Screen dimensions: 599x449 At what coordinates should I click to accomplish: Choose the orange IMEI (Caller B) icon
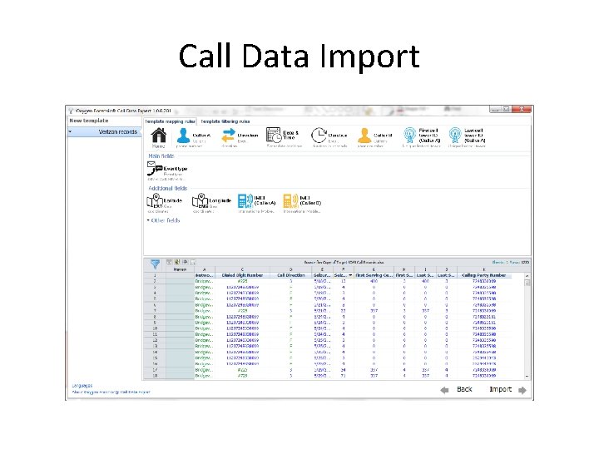pos(290,201)
